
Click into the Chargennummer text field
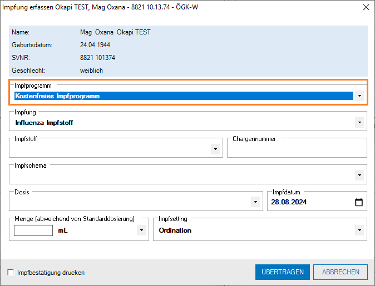pyautogui.click(x=297, y=149)
